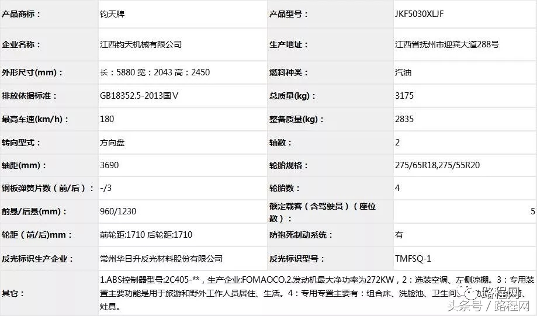Select leaf spring value -/3
This screenshot has width=537, height=316.
[x=106, y=188]
